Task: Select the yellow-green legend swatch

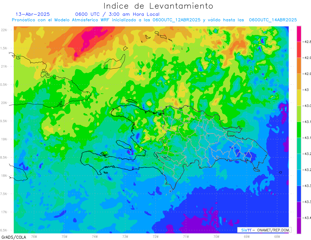Action: click(299, 114)
